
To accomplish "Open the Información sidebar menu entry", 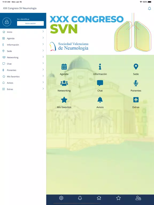I will click(x=23, y=45).
